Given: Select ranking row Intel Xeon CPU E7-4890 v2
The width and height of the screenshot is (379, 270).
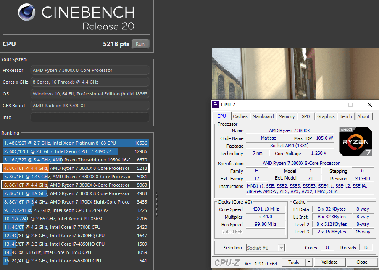Looking at the screenshot, I should pos(76,151).
